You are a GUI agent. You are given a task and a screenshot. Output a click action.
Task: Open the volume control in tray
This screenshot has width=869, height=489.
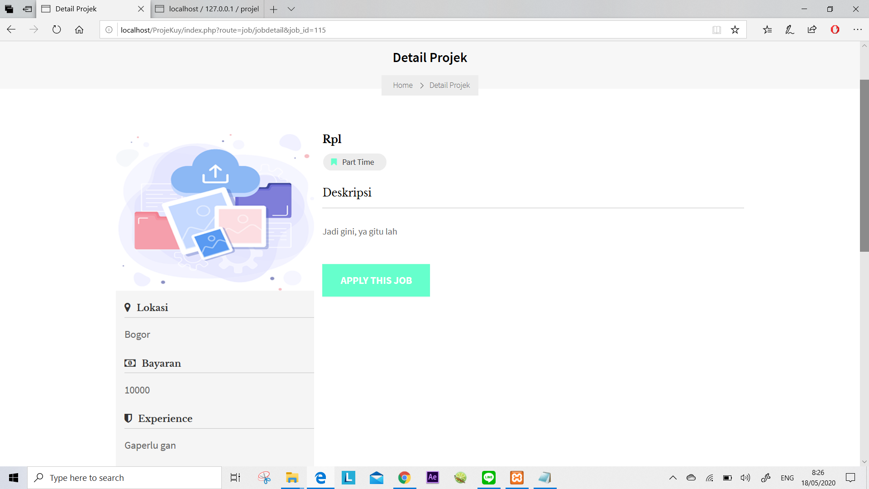click(x=745, y=478)
